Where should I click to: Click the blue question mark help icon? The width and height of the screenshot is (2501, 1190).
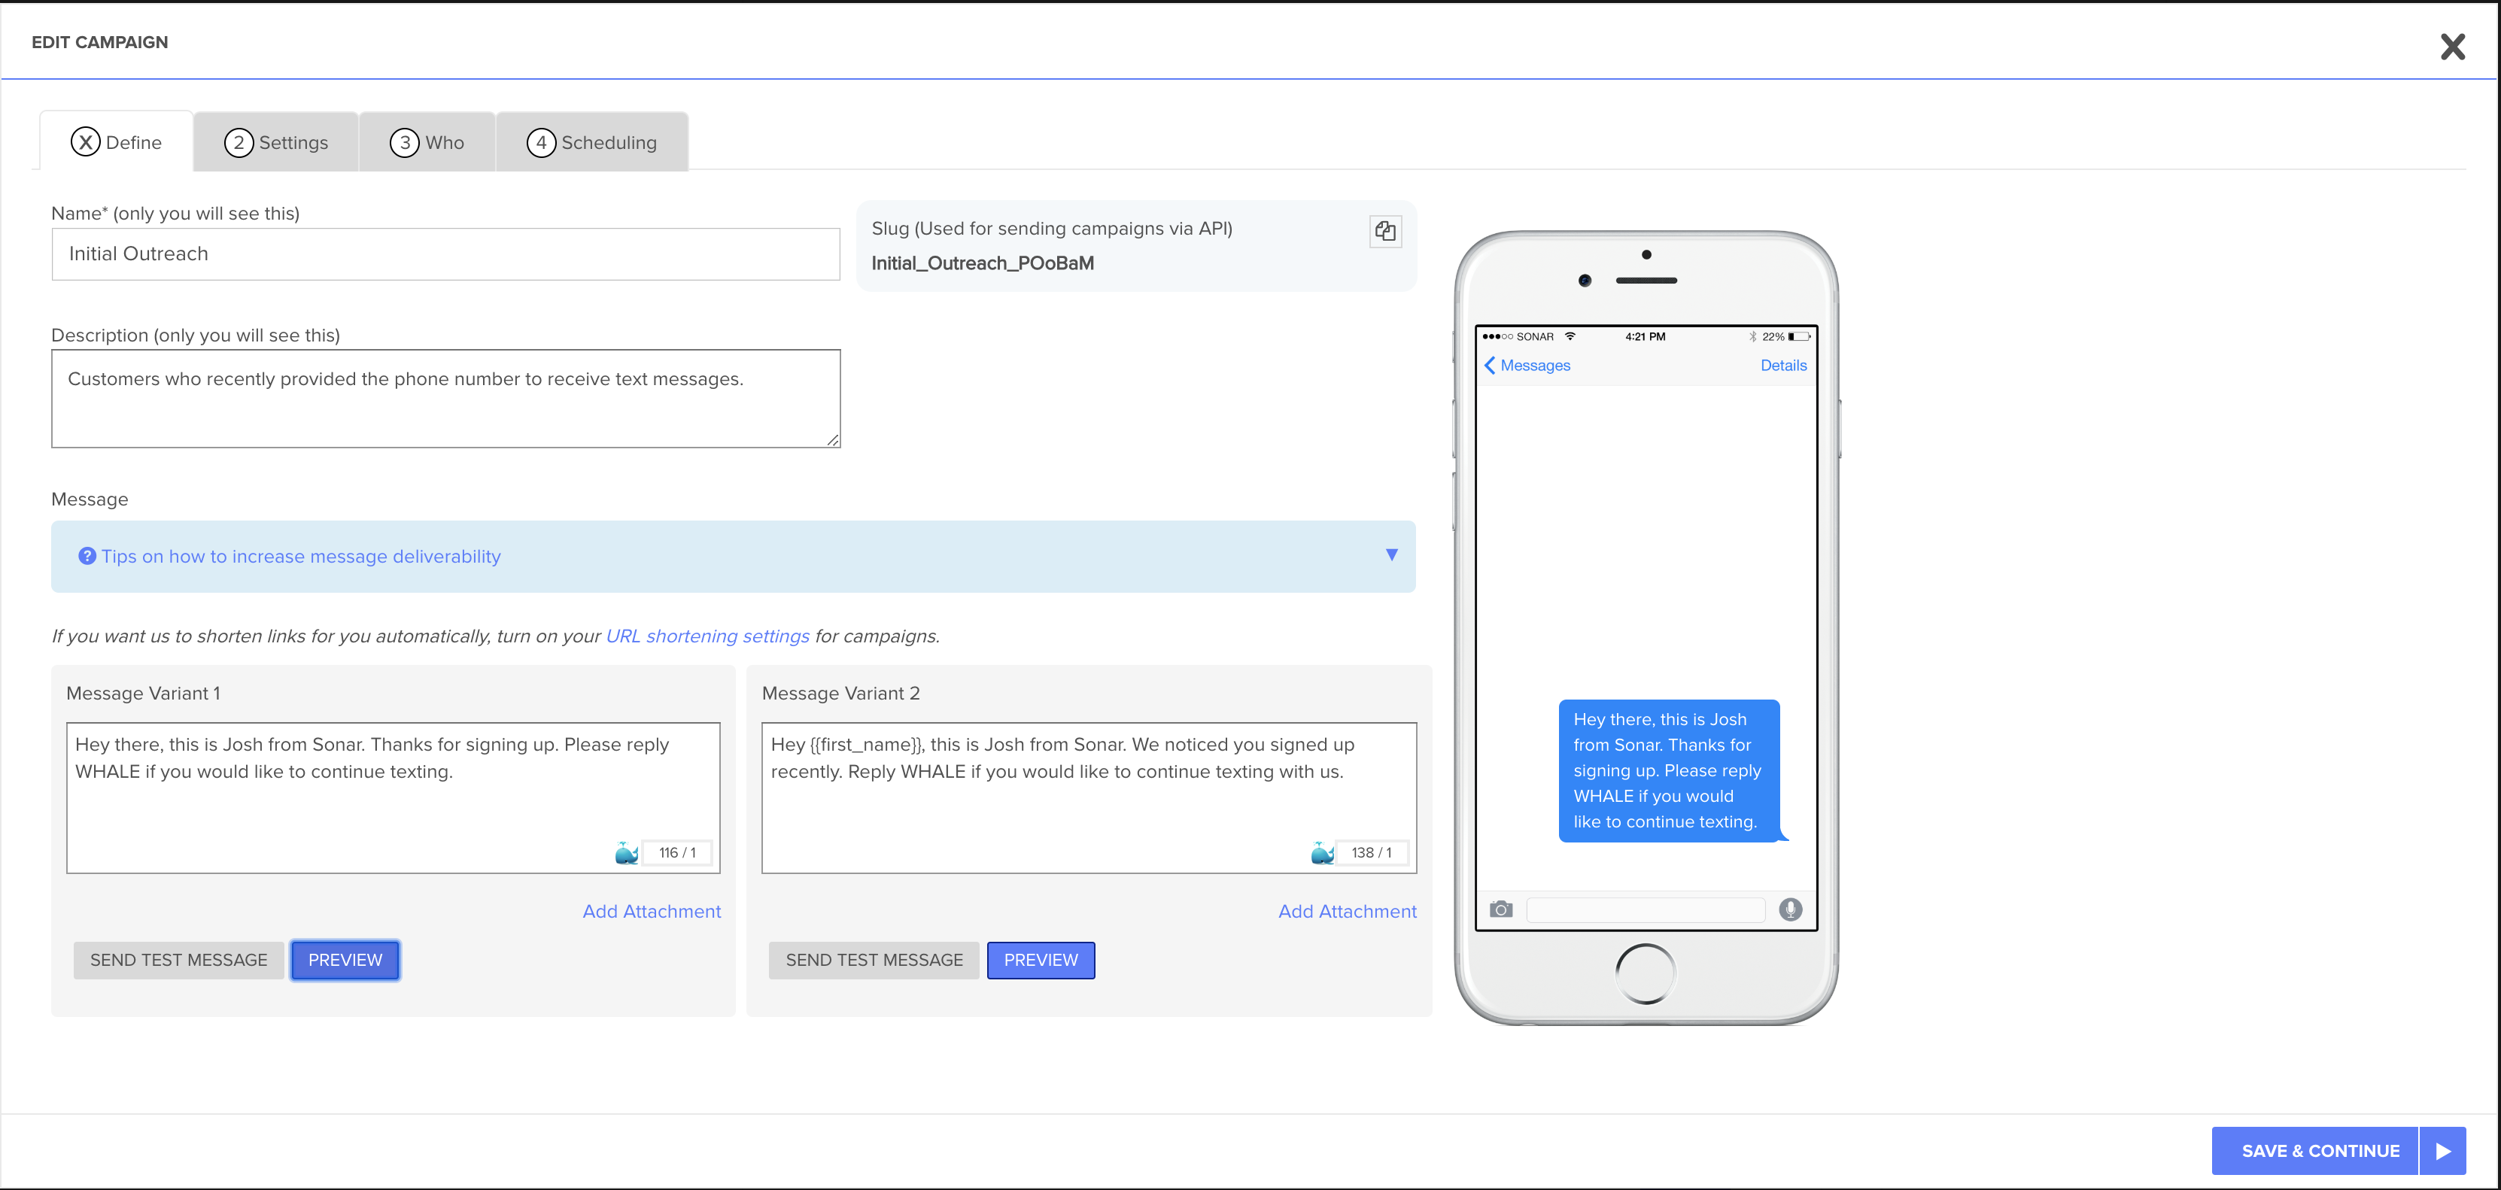click(87, 556)
